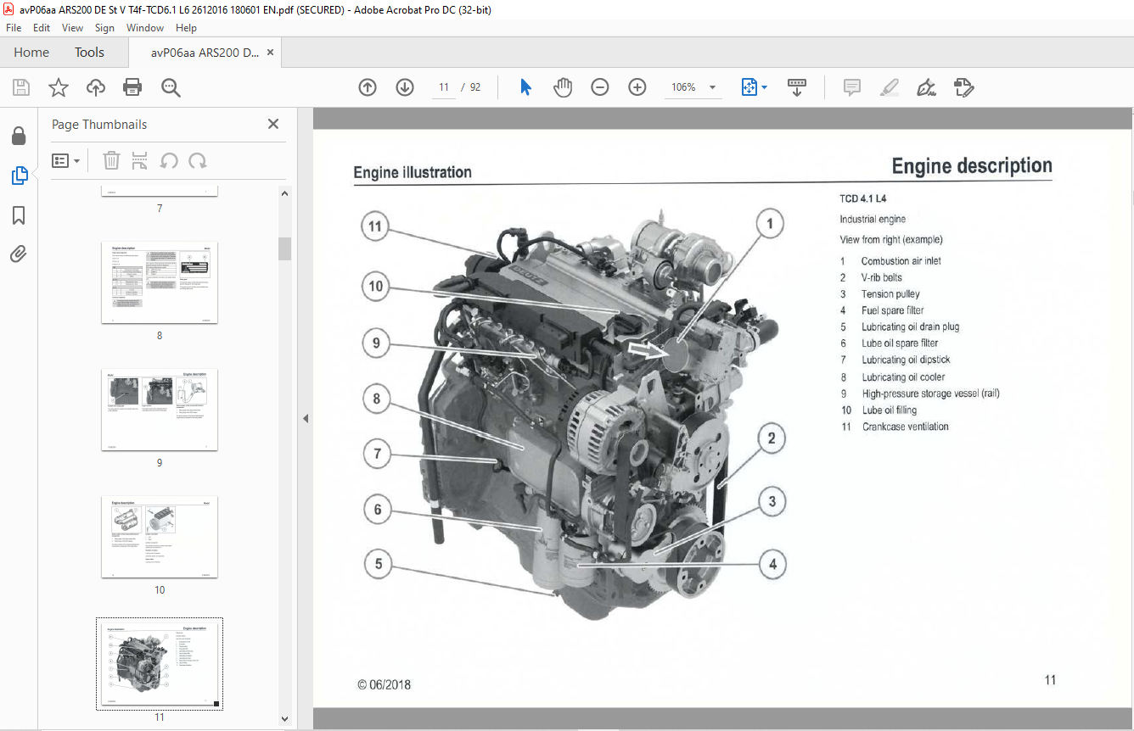Viewport: 1134px width, 731px height.
Task: Click 'Lube oil filling' legend entry
Action: (x=890, y=410)
